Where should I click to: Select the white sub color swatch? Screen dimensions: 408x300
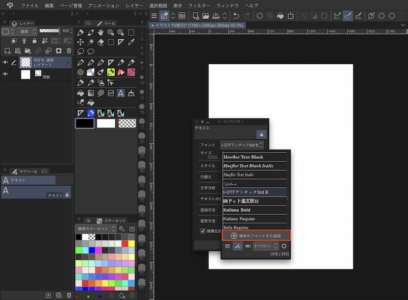(106, 123)
